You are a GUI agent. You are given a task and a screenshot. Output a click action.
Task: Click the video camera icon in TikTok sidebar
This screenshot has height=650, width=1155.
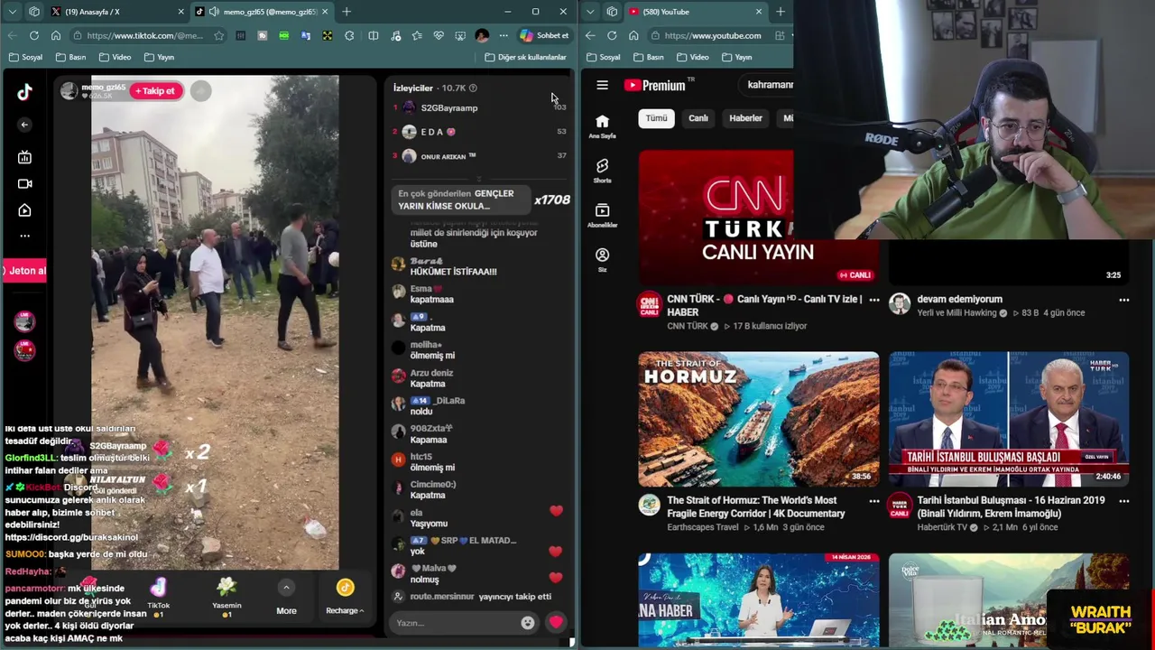pyautogui.click(x=24, y=183)
